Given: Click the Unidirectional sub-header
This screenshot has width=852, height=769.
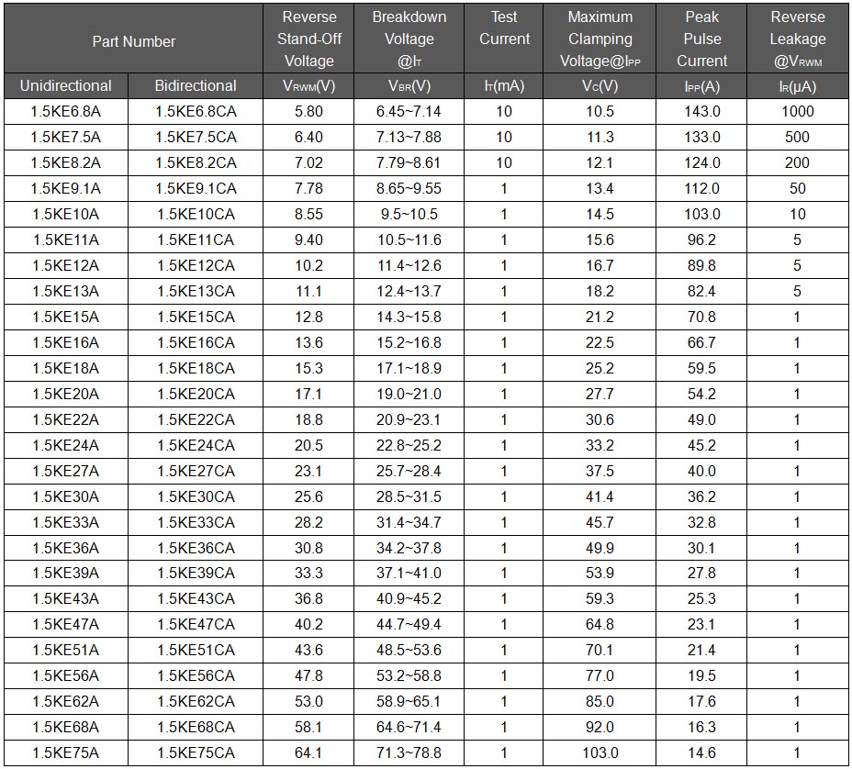Looking at the screenshot, I should 66,86.
